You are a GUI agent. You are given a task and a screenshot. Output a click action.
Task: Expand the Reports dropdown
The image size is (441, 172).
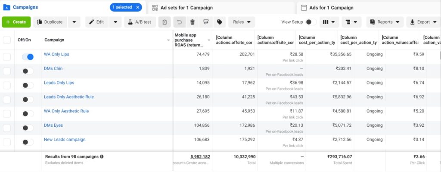pos(385,22)
